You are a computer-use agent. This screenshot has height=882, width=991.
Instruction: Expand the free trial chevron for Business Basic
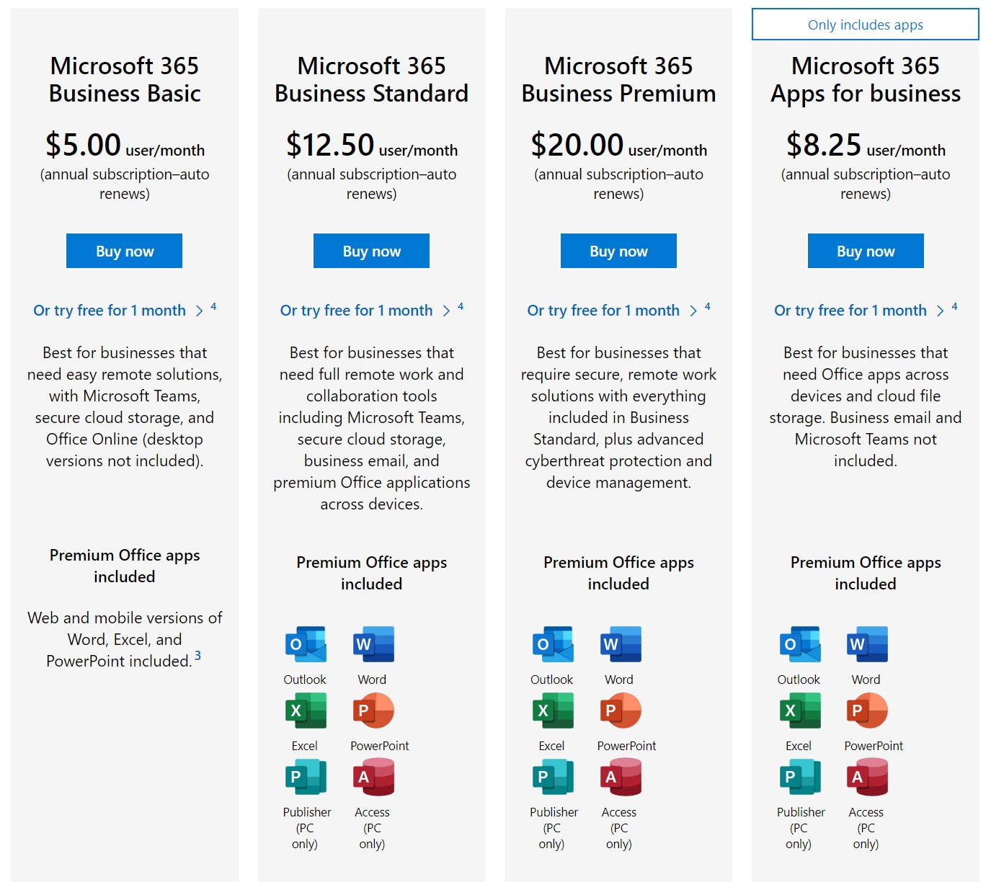[x=200, y=310]
